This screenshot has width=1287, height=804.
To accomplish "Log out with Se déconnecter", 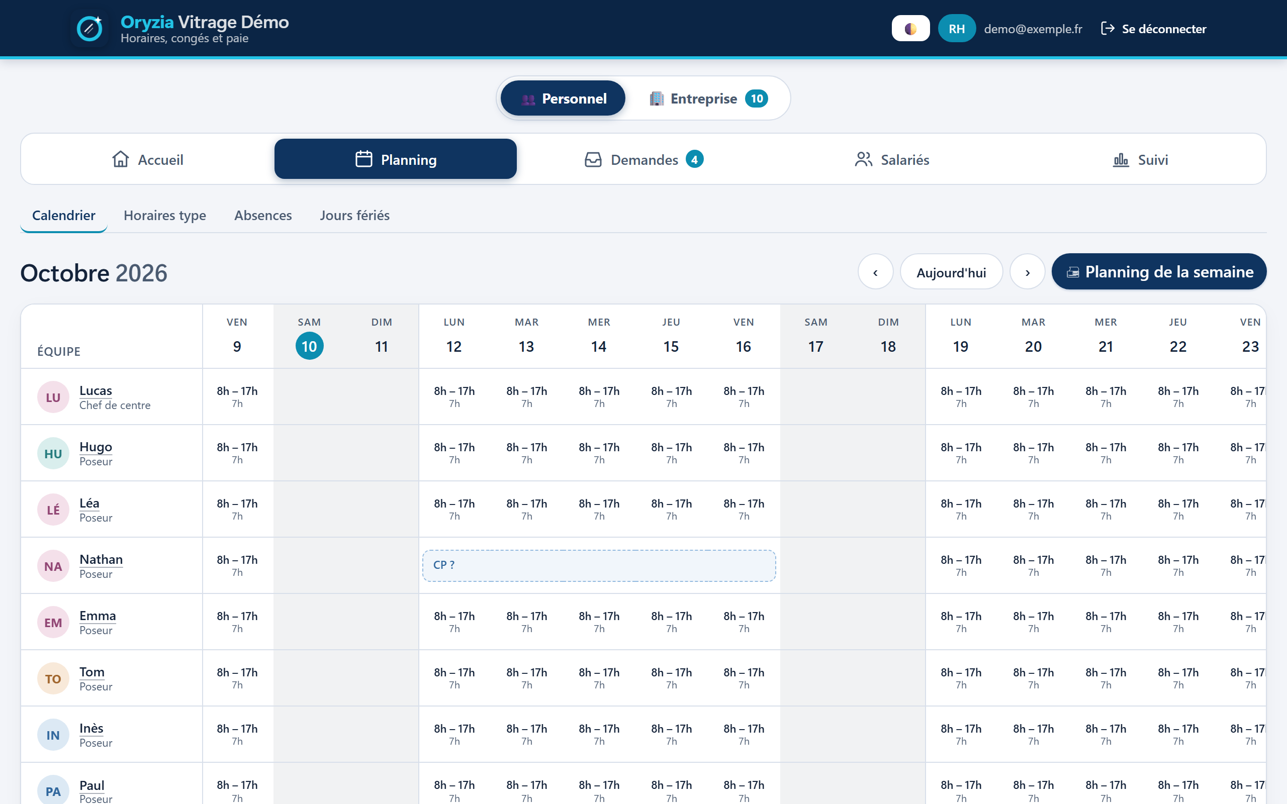I will pos(1153,29).
